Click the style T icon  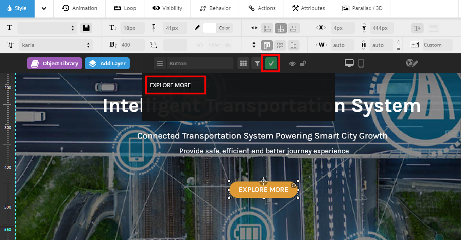pyautogui.click(x=10, y=27)
